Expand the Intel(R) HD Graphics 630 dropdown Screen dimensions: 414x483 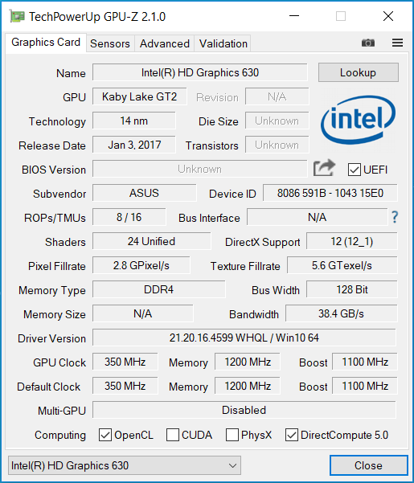125,465
